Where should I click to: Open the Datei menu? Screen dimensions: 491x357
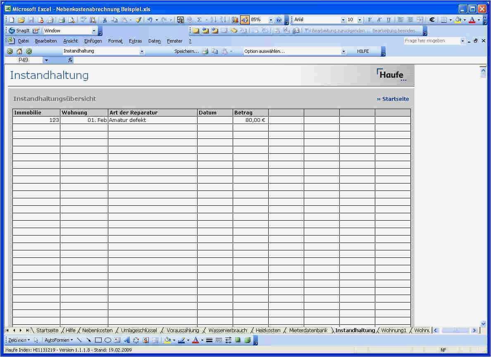pyautogui.click(x=24, y=41)
